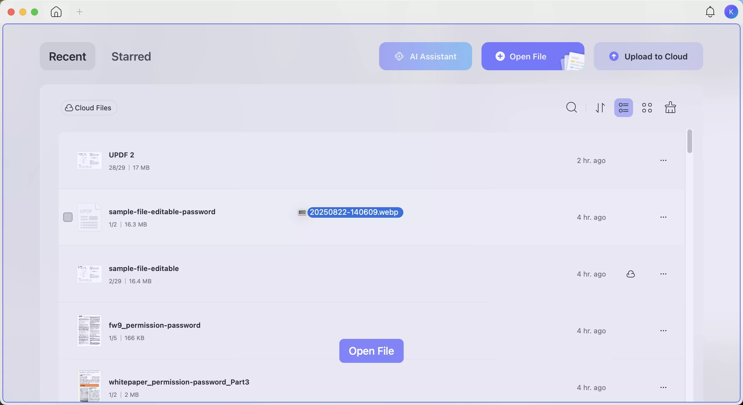This screenshot has height=405, width=743.
Task: Click cloud sync icon on sample-file-editable
Action: pos(631,274)
